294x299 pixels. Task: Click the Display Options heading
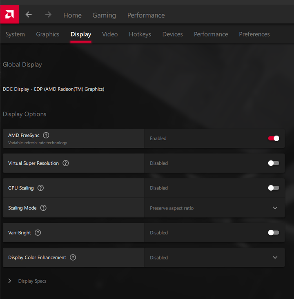pos(24,114)
